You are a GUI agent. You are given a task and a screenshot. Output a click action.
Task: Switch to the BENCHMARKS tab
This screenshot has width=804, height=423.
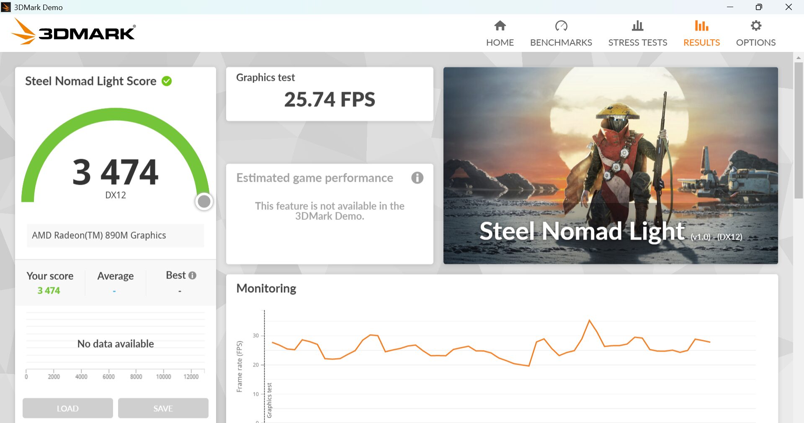point(561,42)
